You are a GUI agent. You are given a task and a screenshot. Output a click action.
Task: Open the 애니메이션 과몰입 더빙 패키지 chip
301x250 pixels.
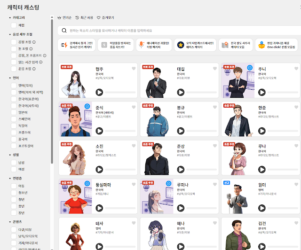point(154,45)
